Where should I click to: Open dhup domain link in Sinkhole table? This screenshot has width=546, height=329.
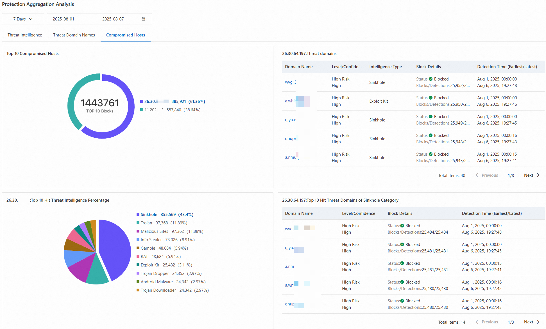(x=289, y=304)
